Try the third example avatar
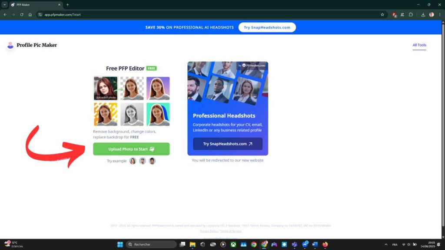Image resolution: width=445 pixels, height=250 pixels. pyautogui.click(x=152, y=161)
